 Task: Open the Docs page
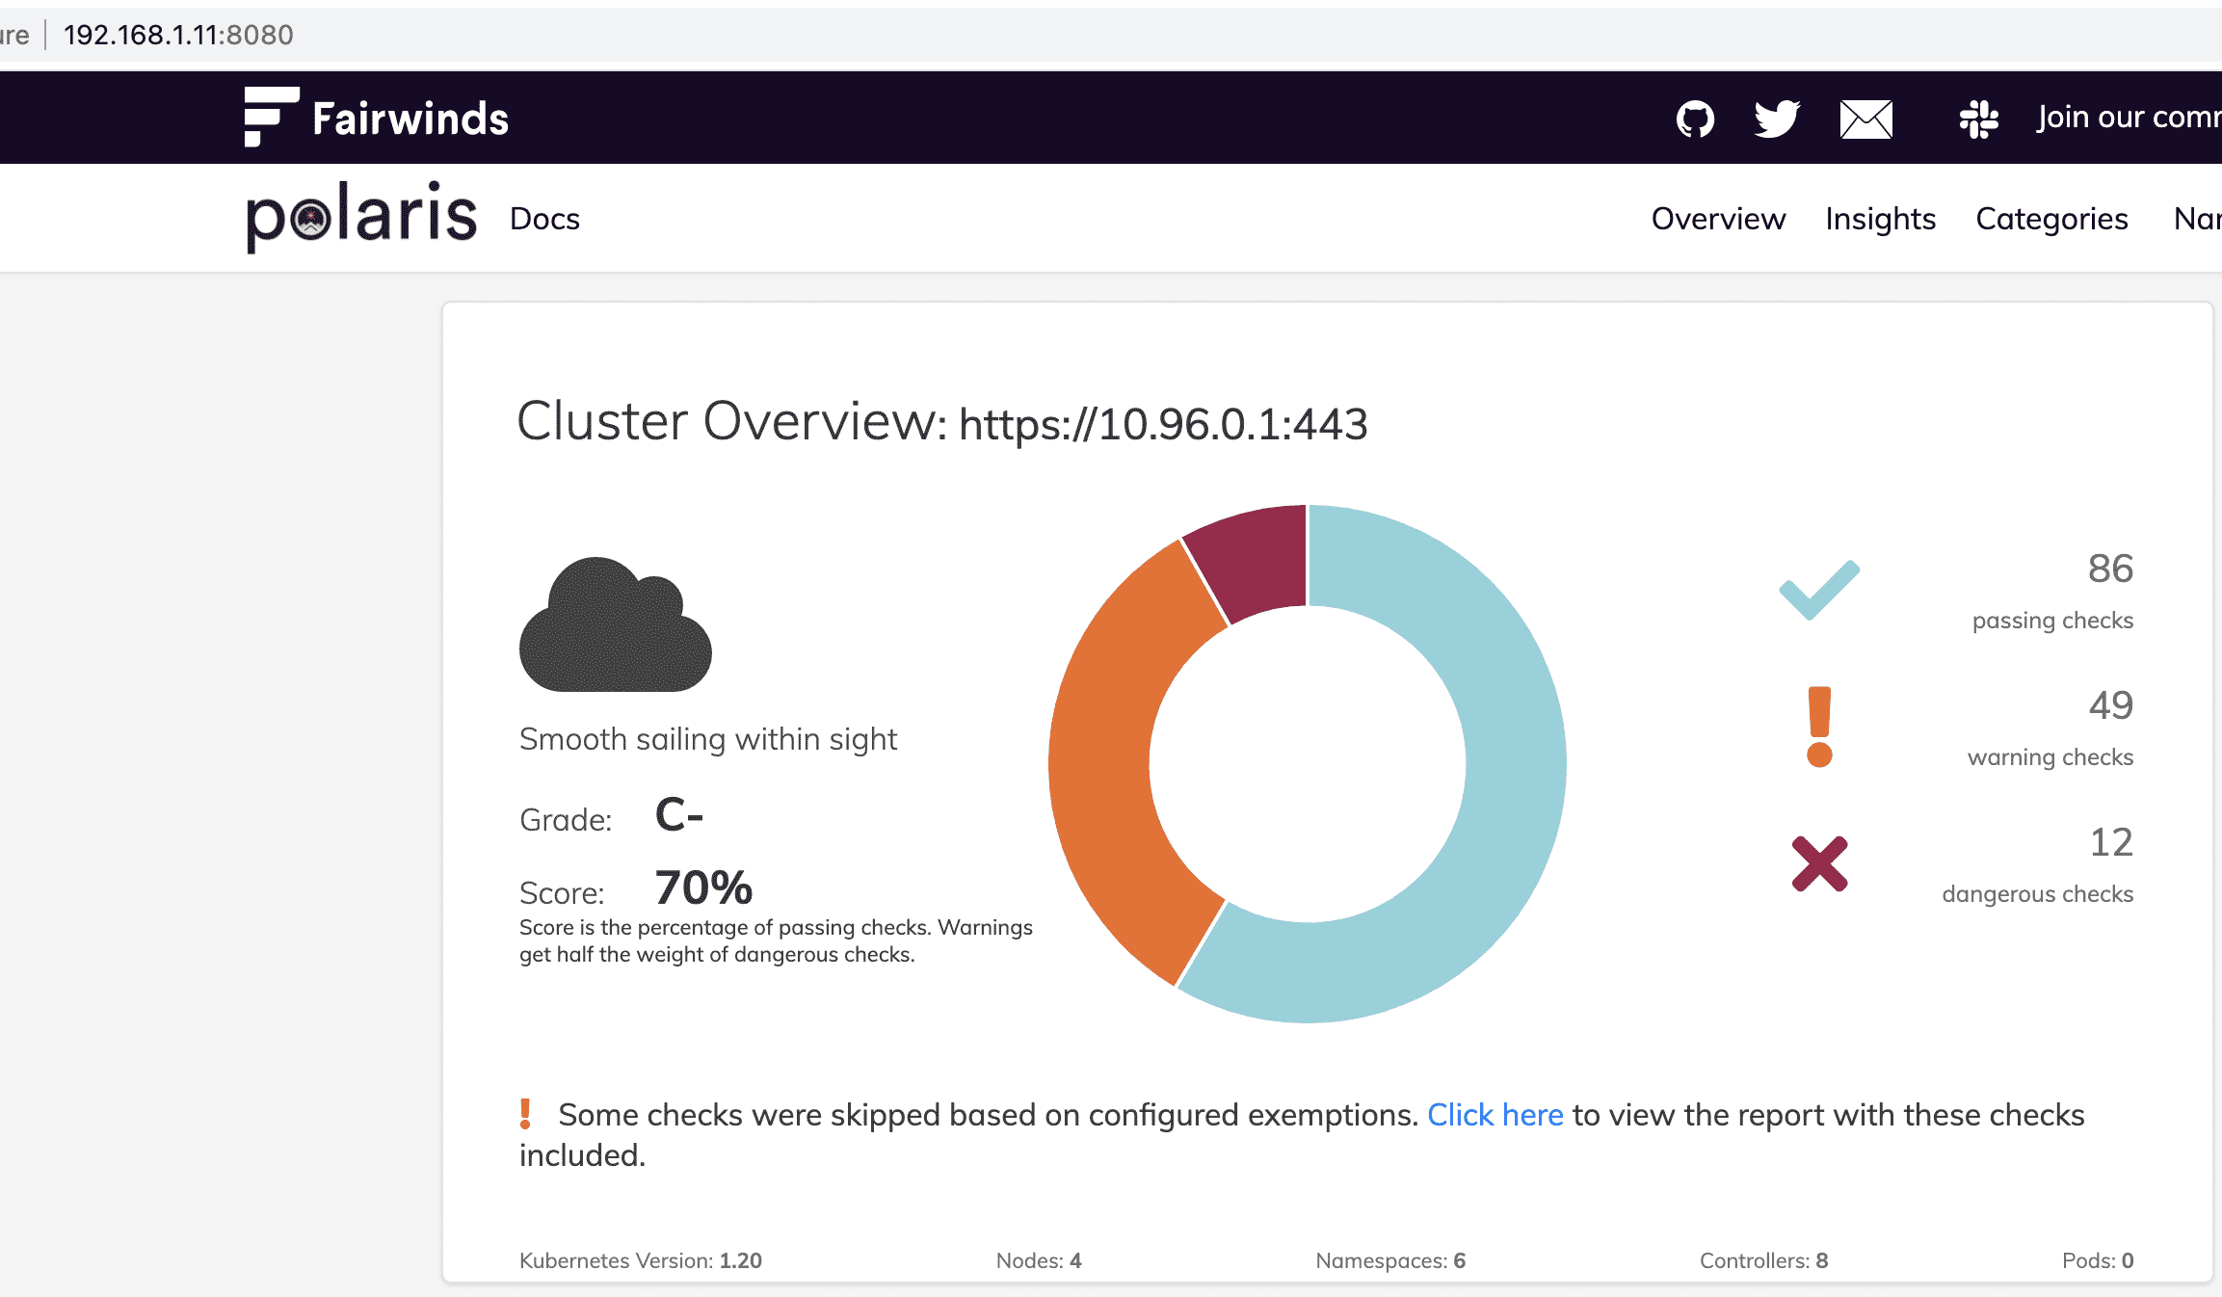pos(544,219)
